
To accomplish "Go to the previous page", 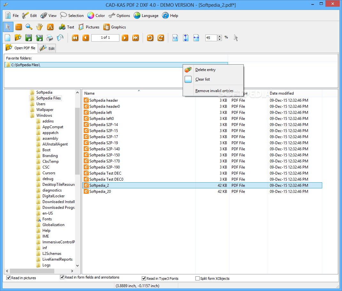I will point(86,38).
